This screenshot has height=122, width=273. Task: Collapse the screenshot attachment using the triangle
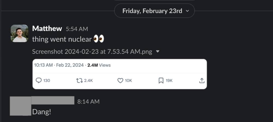click(x=157, y=52)
